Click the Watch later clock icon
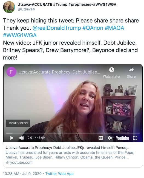The height and width of the screenshot is (178, 144). [x=112, y=70]
